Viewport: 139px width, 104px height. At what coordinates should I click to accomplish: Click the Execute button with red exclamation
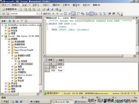46,14
